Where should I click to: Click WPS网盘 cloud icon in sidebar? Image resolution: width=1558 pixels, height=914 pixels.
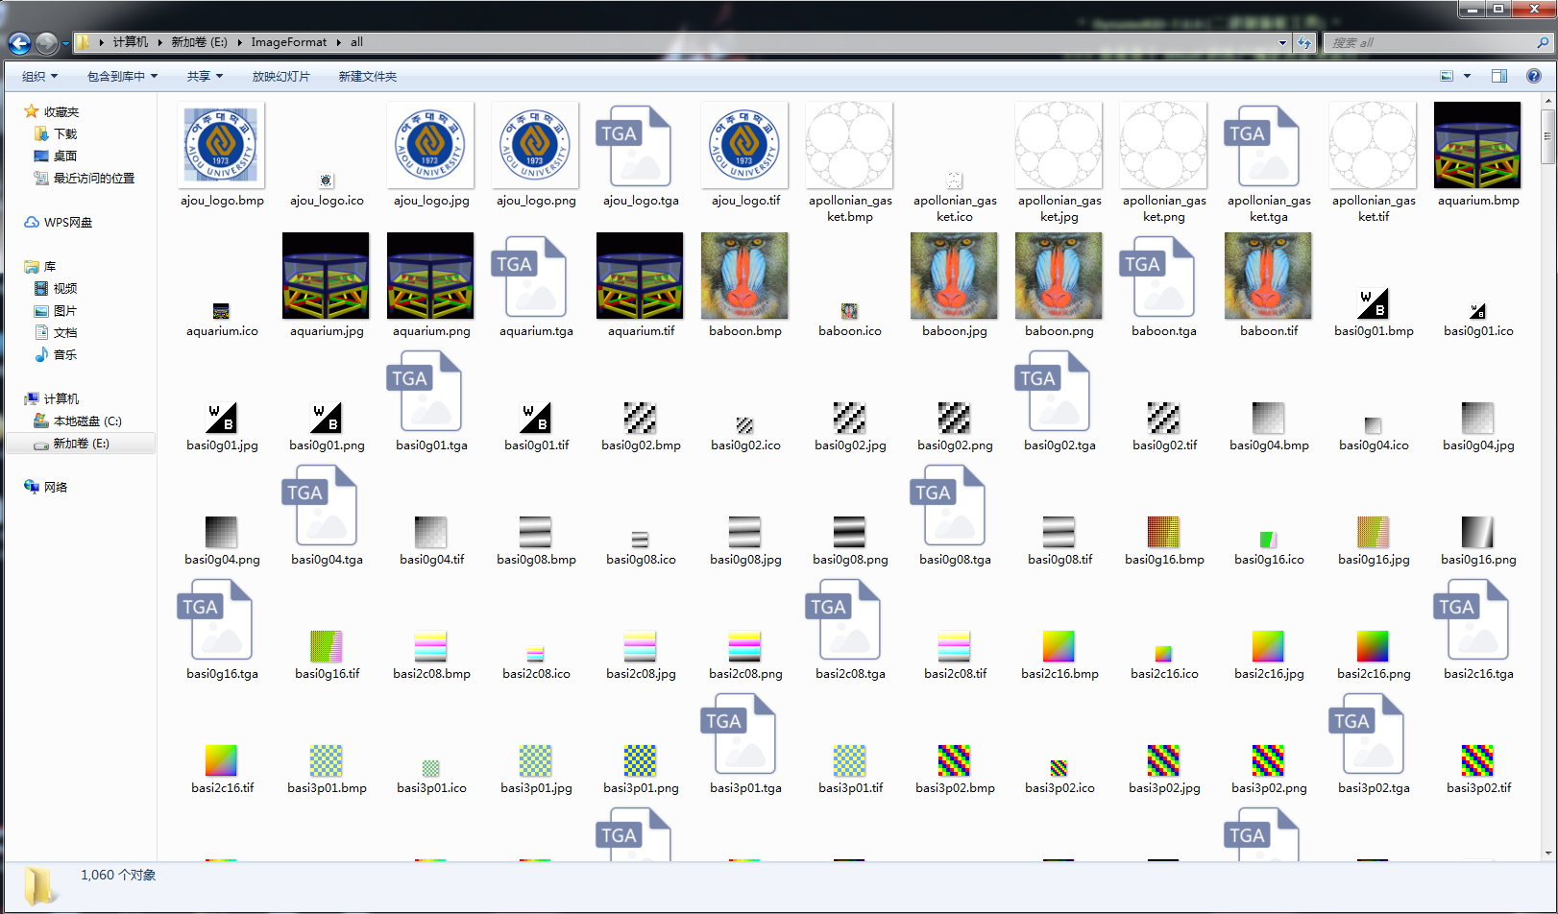[32, 222]
